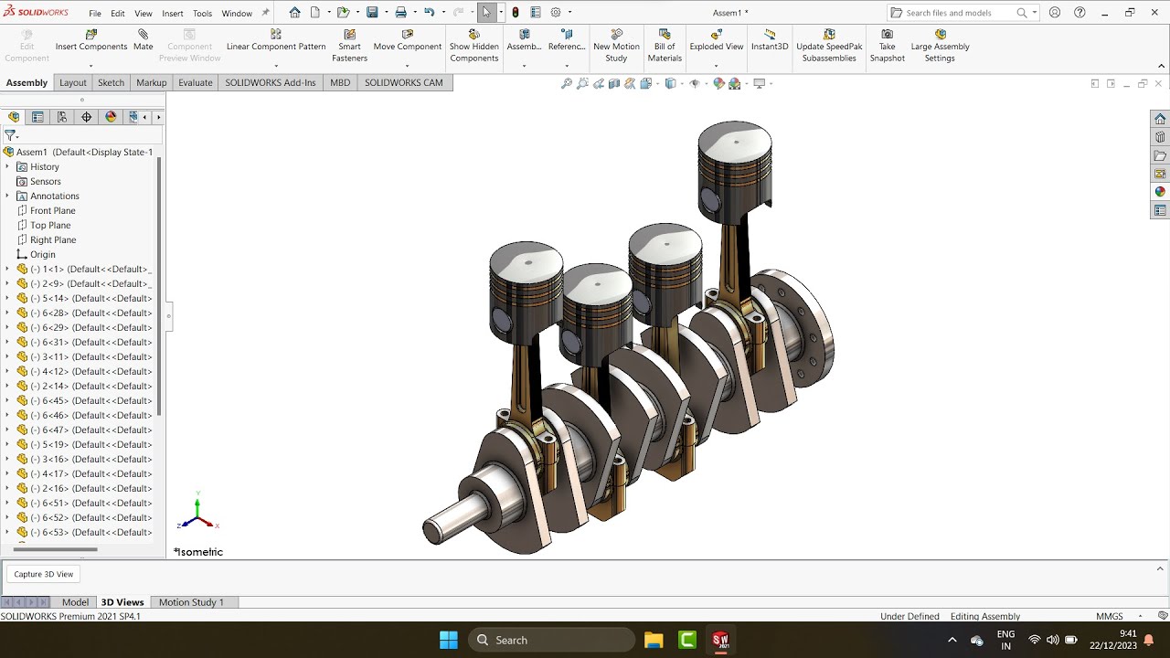Open File Explorer from taskbar
The image size is (1170, 658).
click(654, 640)
